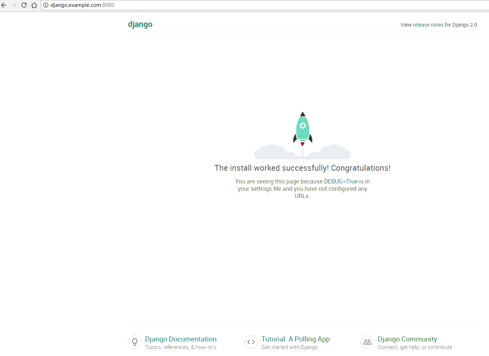This screenshot has width=489, height=356.
Task: Click the code brackets tutorial icon
Action: click(x=251, y=342)
